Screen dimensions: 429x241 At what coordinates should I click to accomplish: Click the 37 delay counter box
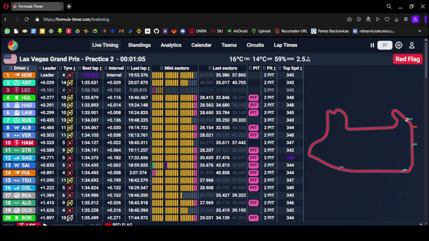click(385, 45)
